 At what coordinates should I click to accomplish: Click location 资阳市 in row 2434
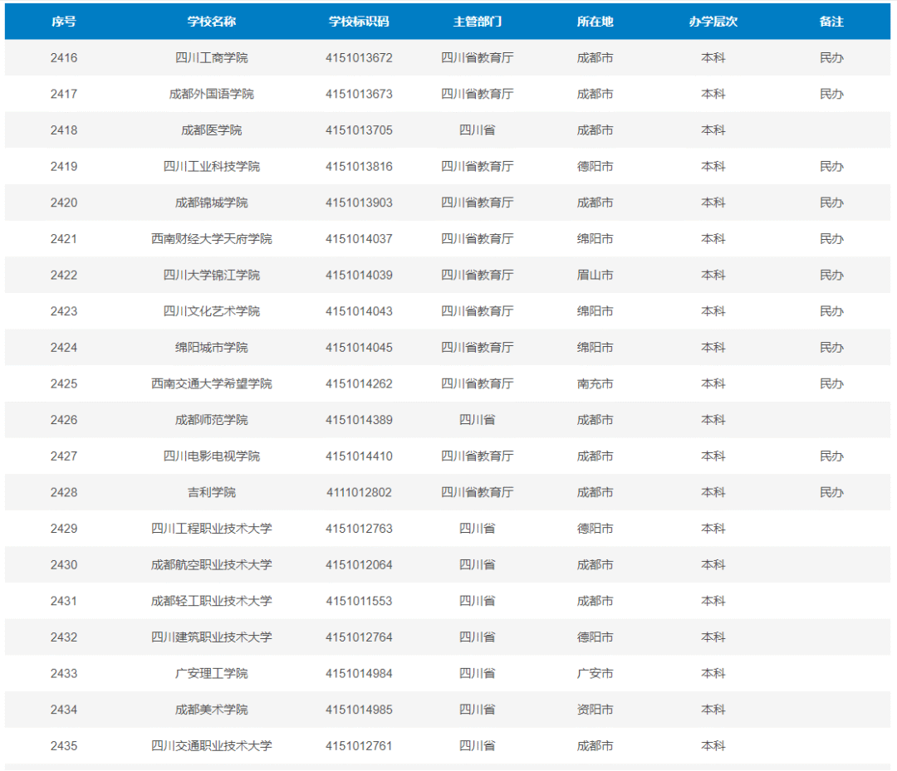[595, 710]
